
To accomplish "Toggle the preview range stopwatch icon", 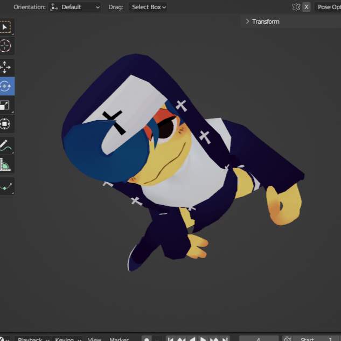I will [x=288, y=339].
